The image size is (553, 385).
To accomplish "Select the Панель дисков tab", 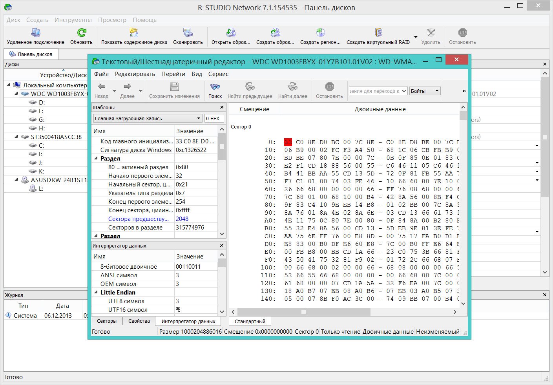I will 31,54.
